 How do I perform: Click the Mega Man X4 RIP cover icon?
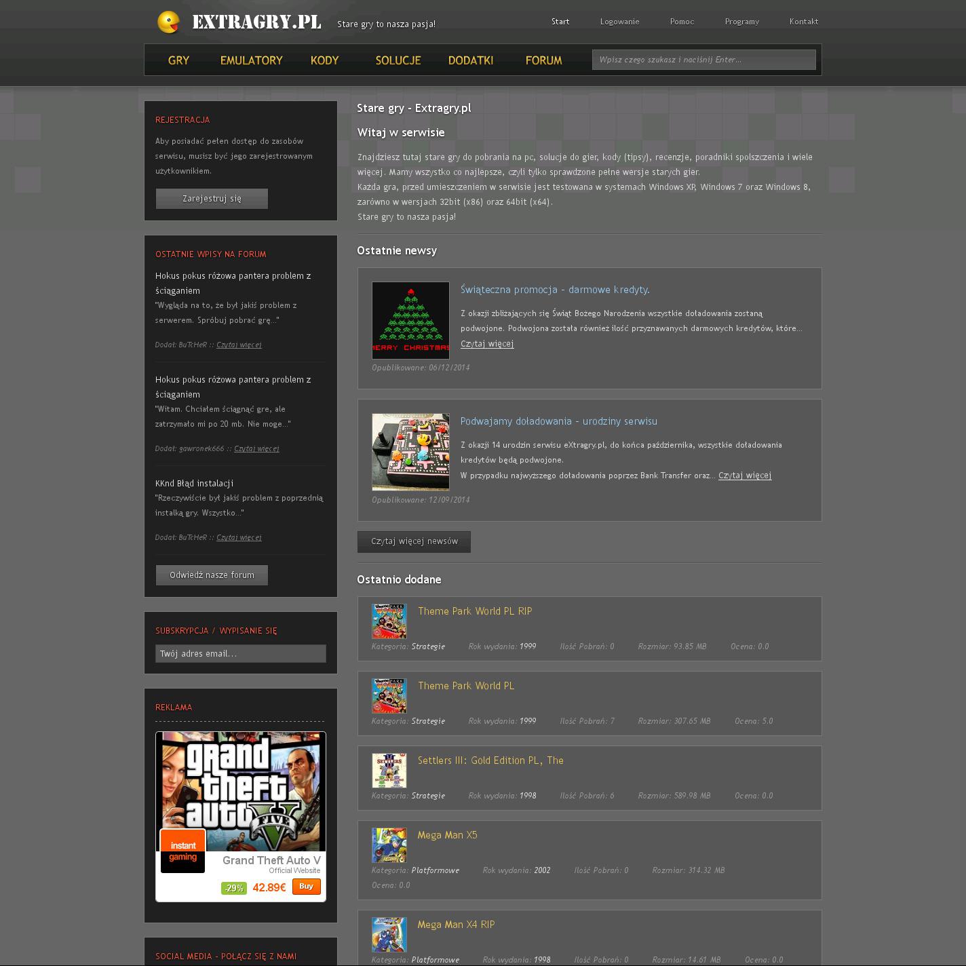389,935
